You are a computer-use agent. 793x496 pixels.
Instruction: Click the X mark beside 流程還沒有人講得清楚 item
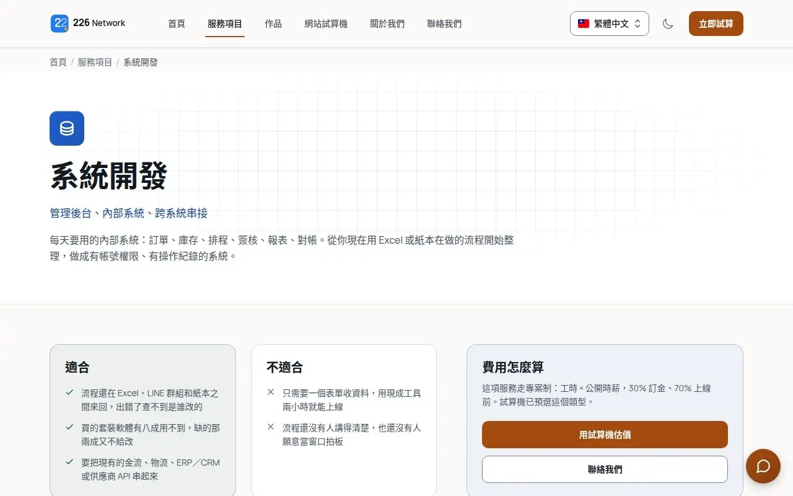coord(271,427)
